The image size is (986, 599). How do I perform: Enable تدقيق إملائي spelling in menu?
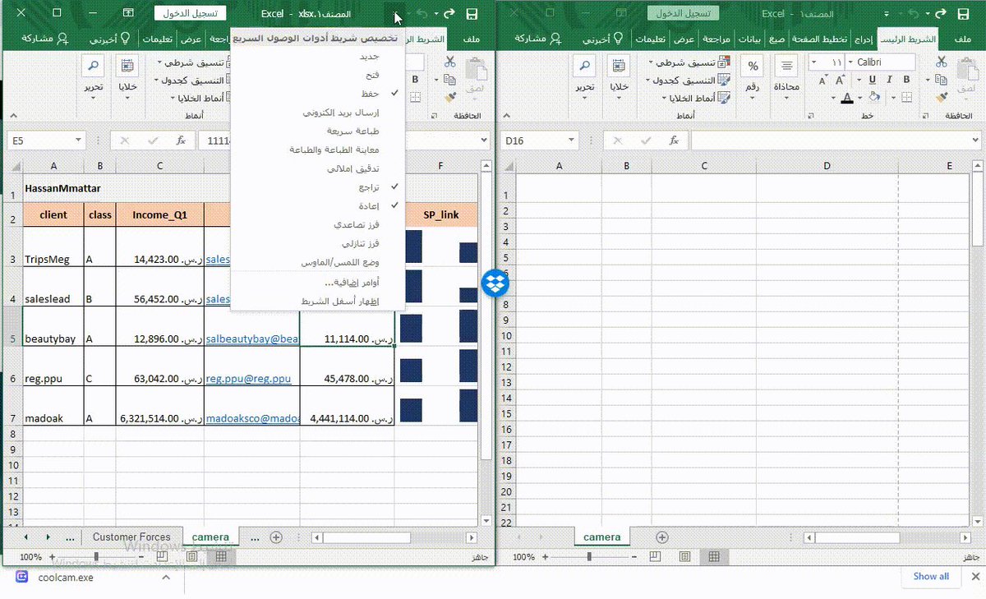317,168
